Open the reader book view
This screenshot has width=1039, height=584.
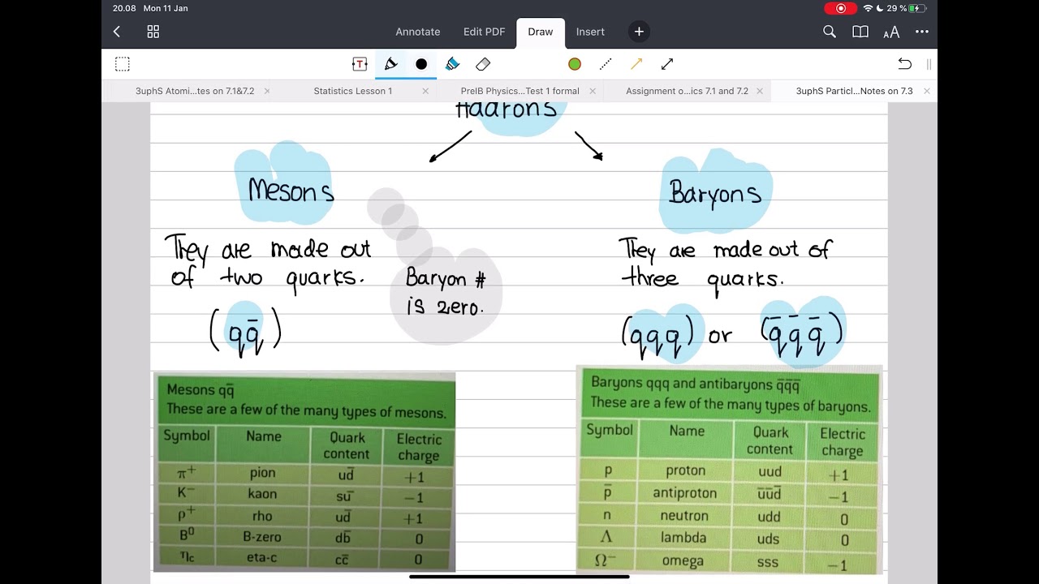860,32
